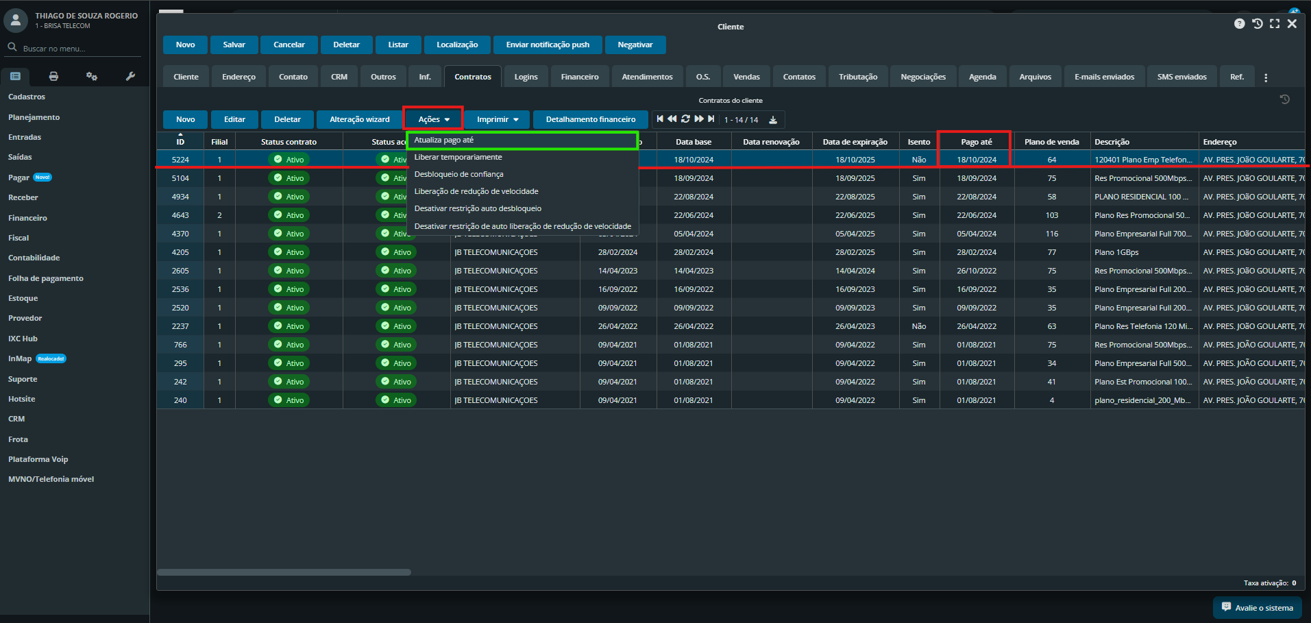Screen dimensions: 1311x623
Task: Focus the 'Buscar no menu' search field
Action: click(75, 49)
